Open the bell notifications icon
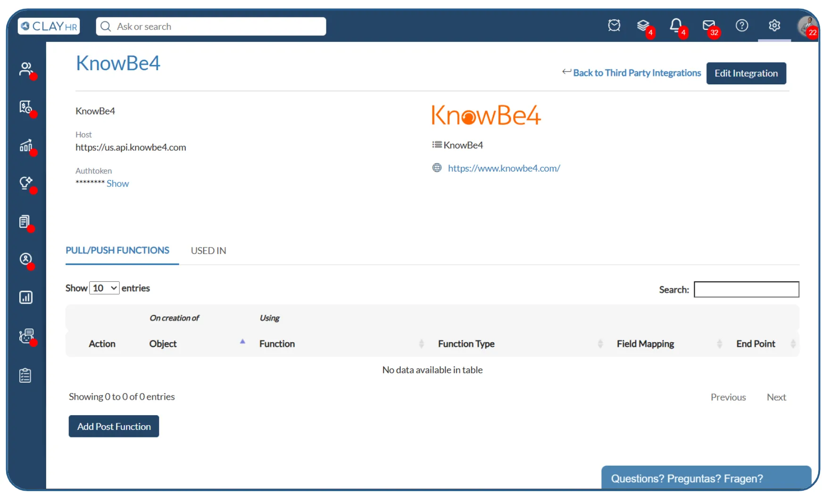Viewport: 822px width, 493px height. pos(676,25)
